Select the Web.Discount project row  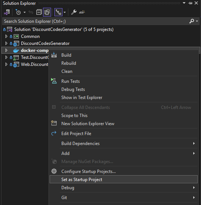[x=35, y=64]
